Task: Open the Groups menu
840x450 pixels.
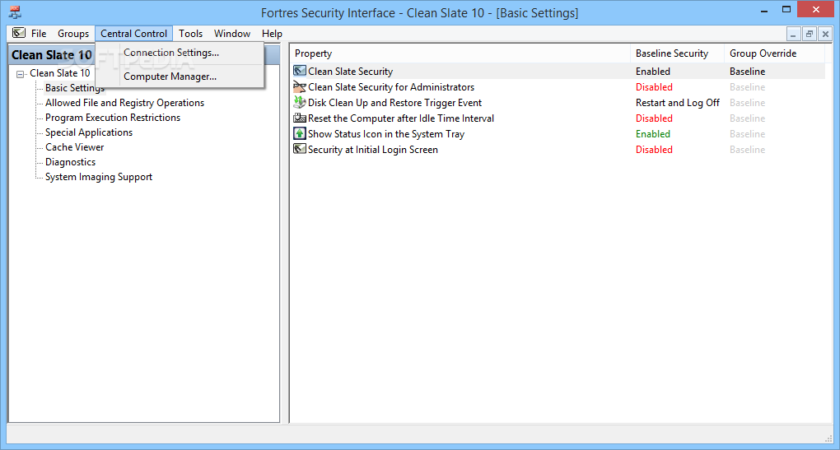Action: (x=73, y=33)
